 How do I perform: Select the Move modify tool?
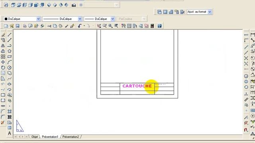3,62
